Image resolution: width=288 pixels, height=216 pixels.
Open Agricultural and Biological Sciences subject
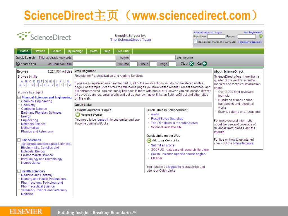(x=46, y=144)
